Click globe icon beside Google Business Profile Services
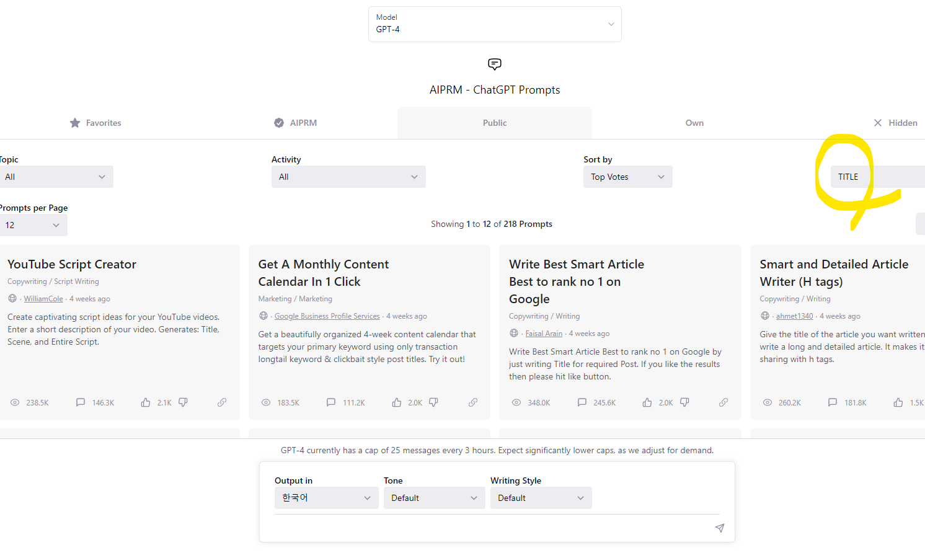 click(x=263, y=316)
